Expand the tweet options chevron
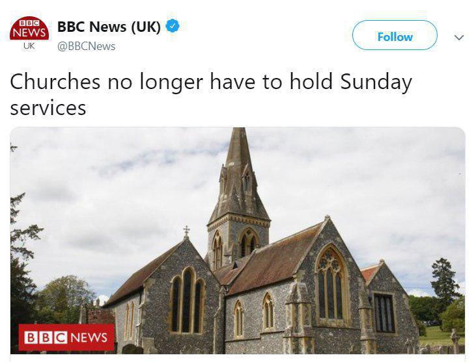This screenshot has width=476, height=362. tap(458, 38)
